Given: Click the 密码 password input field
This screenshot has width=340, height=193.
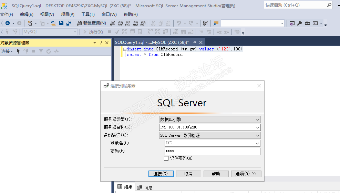Looking at the screenshot, I should click(213, 151).
